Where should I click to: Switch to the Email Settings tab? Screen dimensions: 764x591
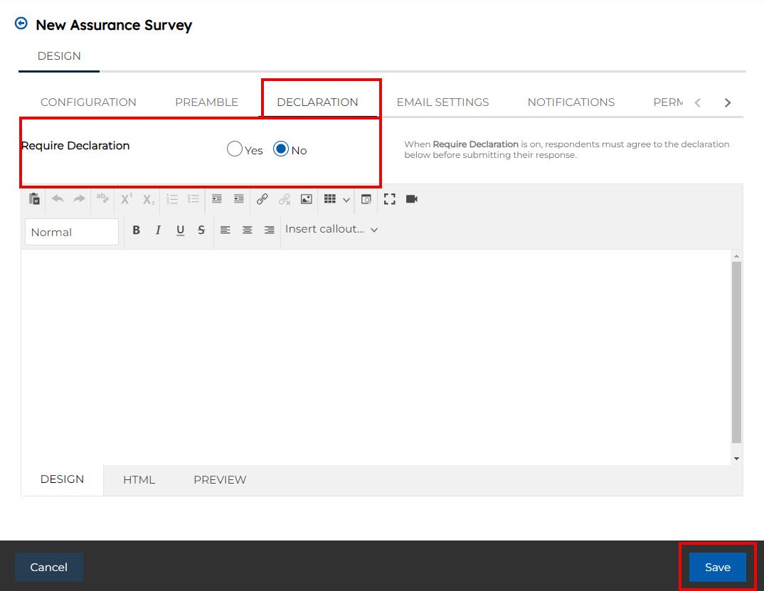[x=442, y=102]
